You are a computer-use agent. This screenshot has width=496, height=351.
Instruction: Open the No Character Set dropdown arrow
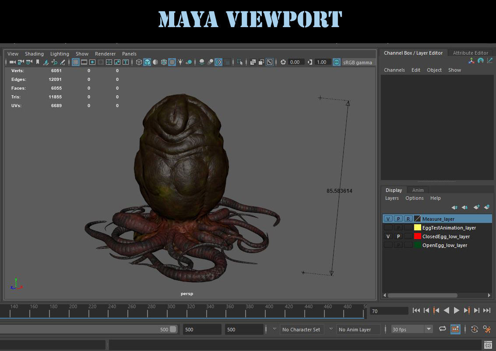[274, 329]
